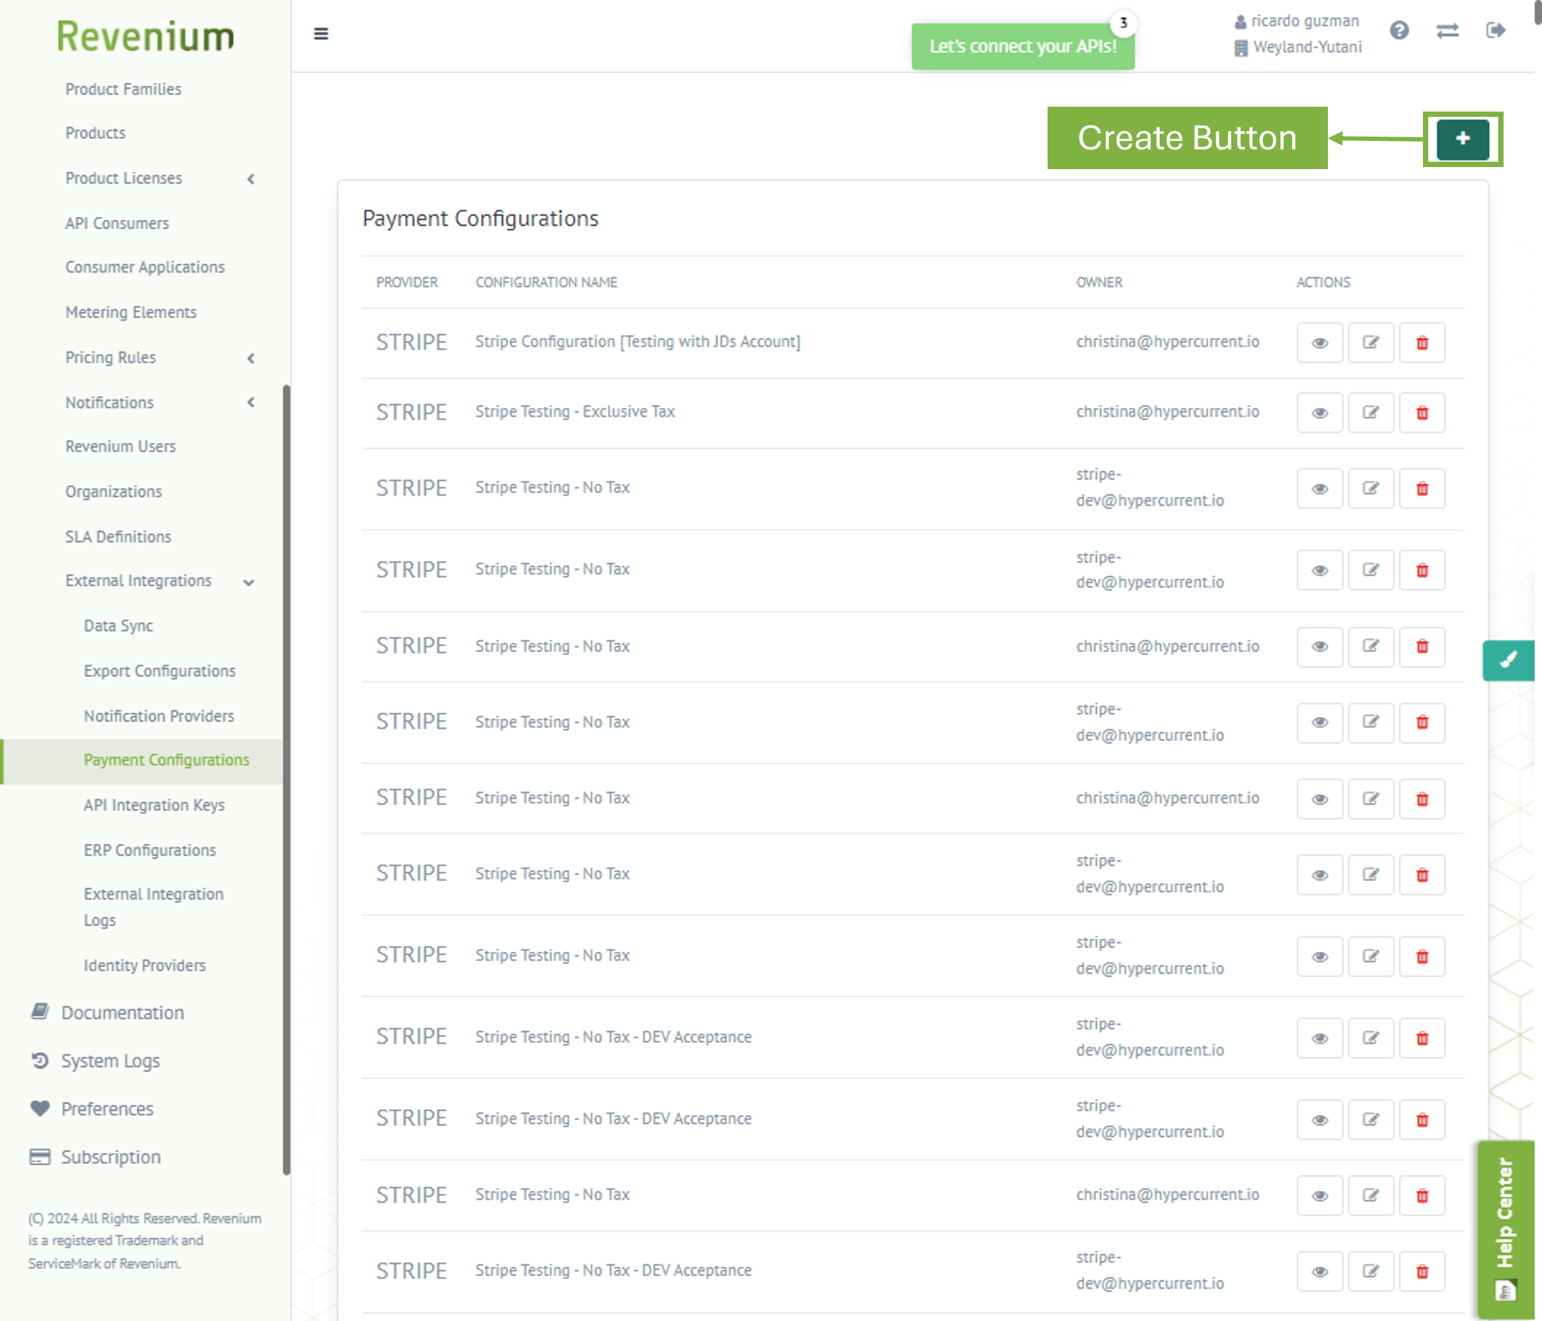Go to Metering Elements page

(x=131, y=312)
